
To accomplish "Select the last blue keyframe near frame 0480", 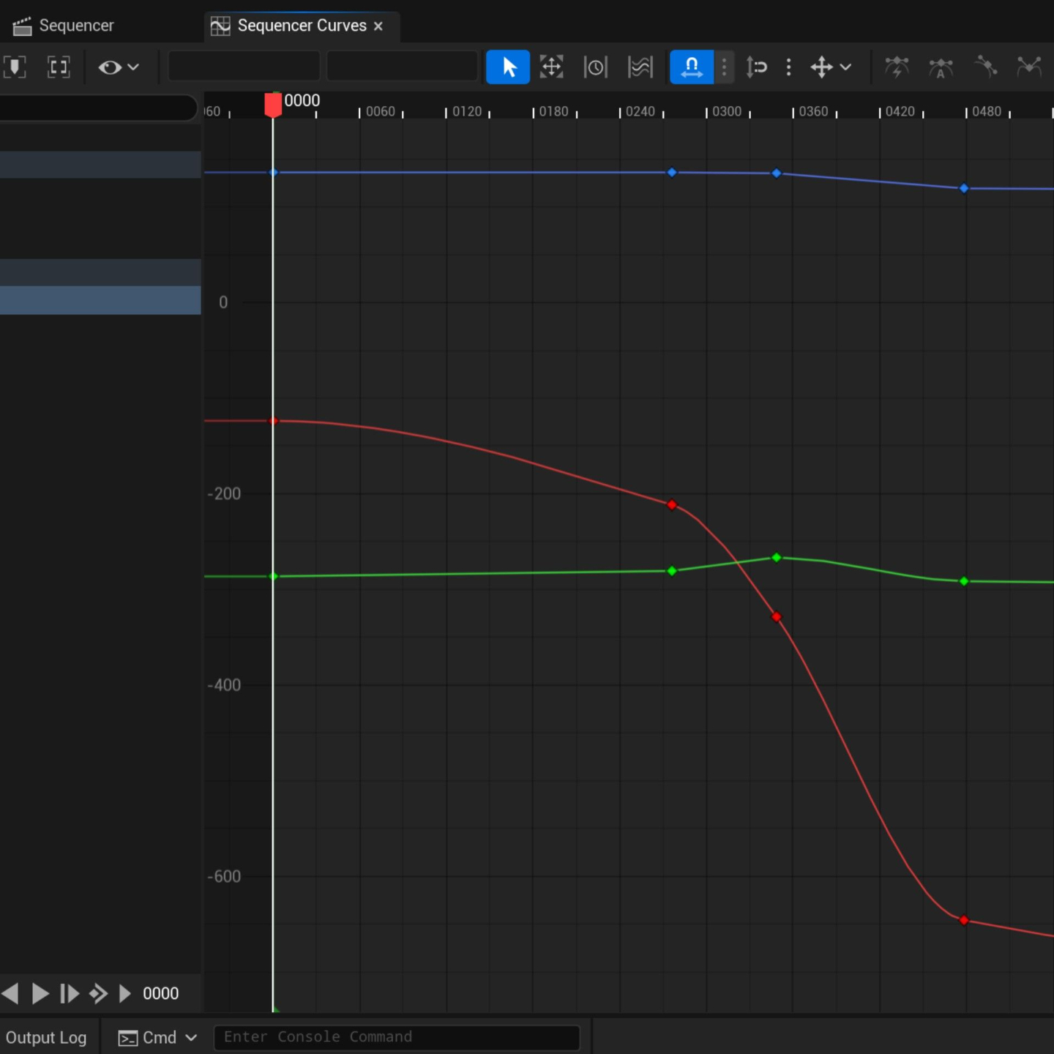I will click(x=964, y=188).
